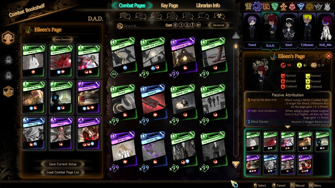Open the Librarian Info tab
Image resolution: width=335 pixels, height=188 pixels.
(208, 6)
